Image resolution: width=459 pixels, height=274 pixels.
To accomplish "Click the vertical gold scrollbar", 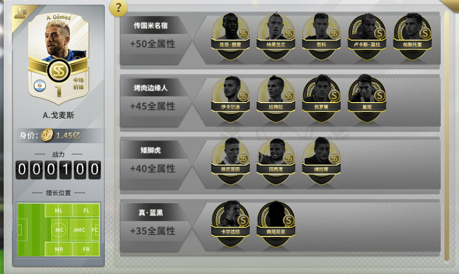I will [x=446, y=135].
